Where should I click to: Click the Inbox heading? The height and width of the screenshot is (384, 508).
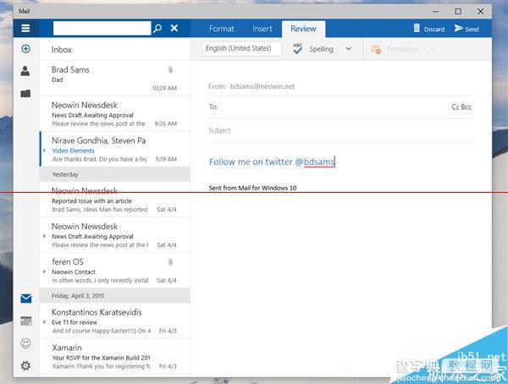coord(62,50)
